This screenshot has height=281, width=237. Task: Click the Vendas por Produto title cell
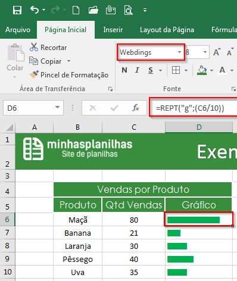(143, 189)
